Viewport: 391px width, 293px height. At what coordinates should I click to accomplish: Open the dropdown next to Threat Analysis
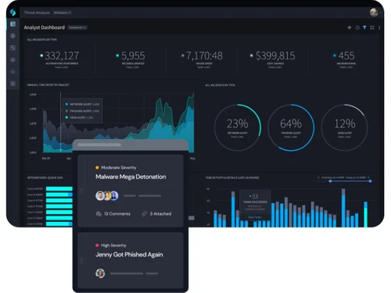click(x=63, y=13)
